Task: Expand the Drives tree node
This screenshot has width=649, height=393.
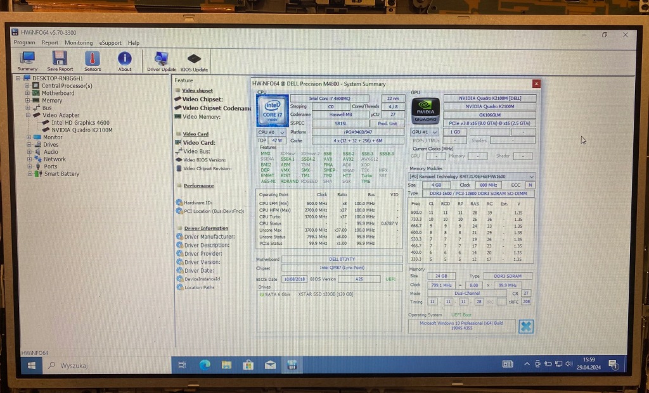Action: [29, 144]
